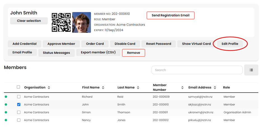The width and height of the screenshot is (263, 138).
Task: Click email prkvxlu@jnctn.nz
Action: coord(199,120)
